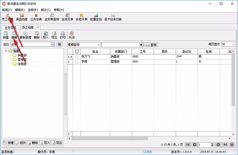The image size is (238, 155).
Task: Click the locate ellipsis browse button
Action: point(53,44)
